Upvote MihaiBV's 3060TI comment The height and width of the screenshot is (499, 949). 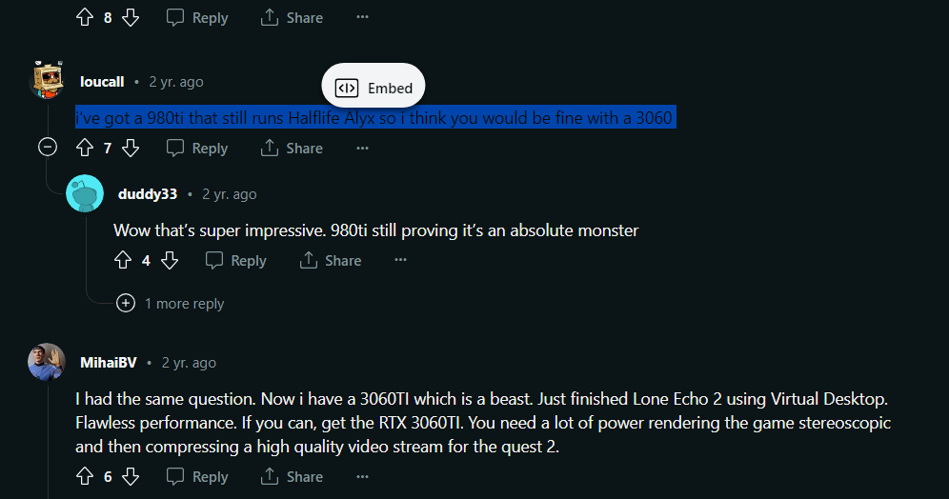(85, 476)
